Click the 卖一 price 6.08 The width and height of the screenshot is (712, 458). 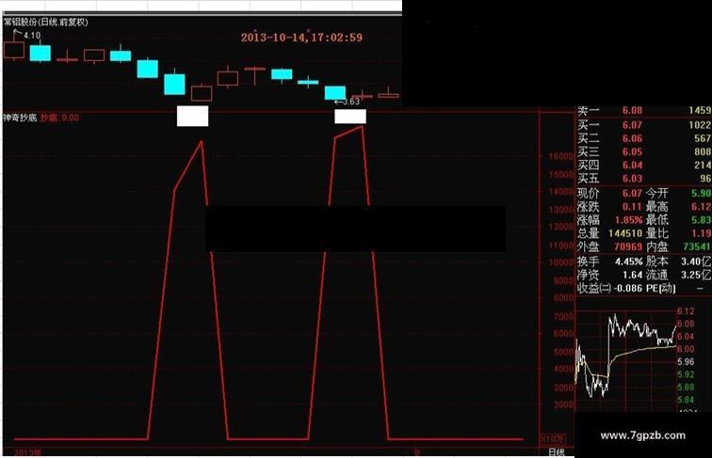[632, 110]
